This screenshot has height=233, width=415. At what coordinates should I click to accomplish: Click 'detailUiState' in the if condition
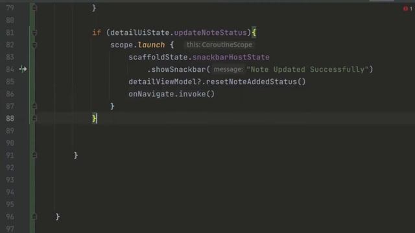point(140,32)
